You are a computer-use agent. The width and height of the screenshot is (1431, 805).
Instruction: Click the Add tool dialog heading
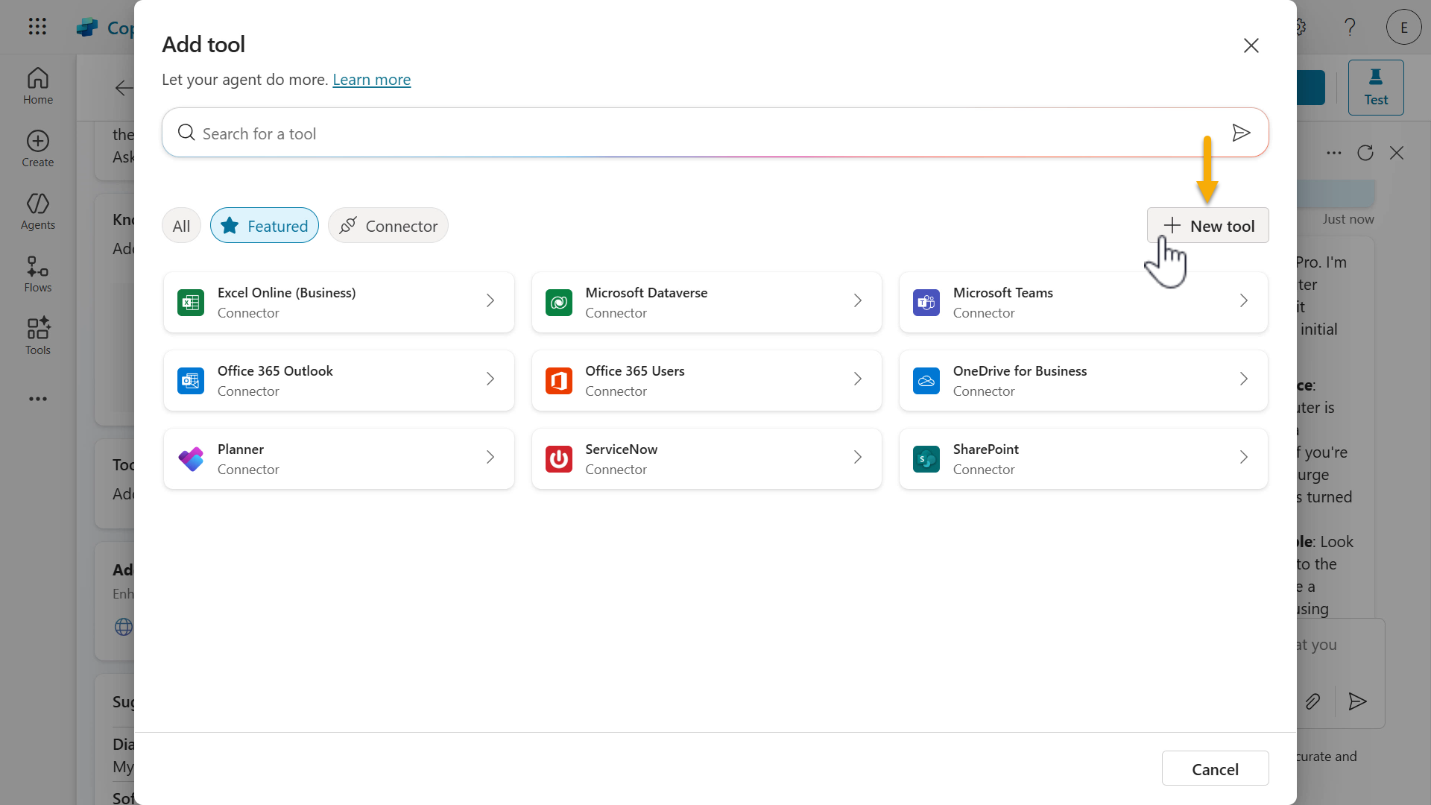coord(203,45)
